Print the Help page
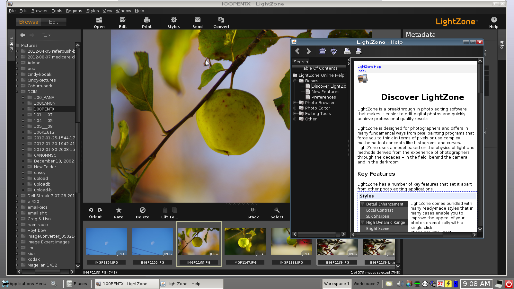Image resolution: width=514 pixels, height=289 pixels. click(x=347, y=51)
